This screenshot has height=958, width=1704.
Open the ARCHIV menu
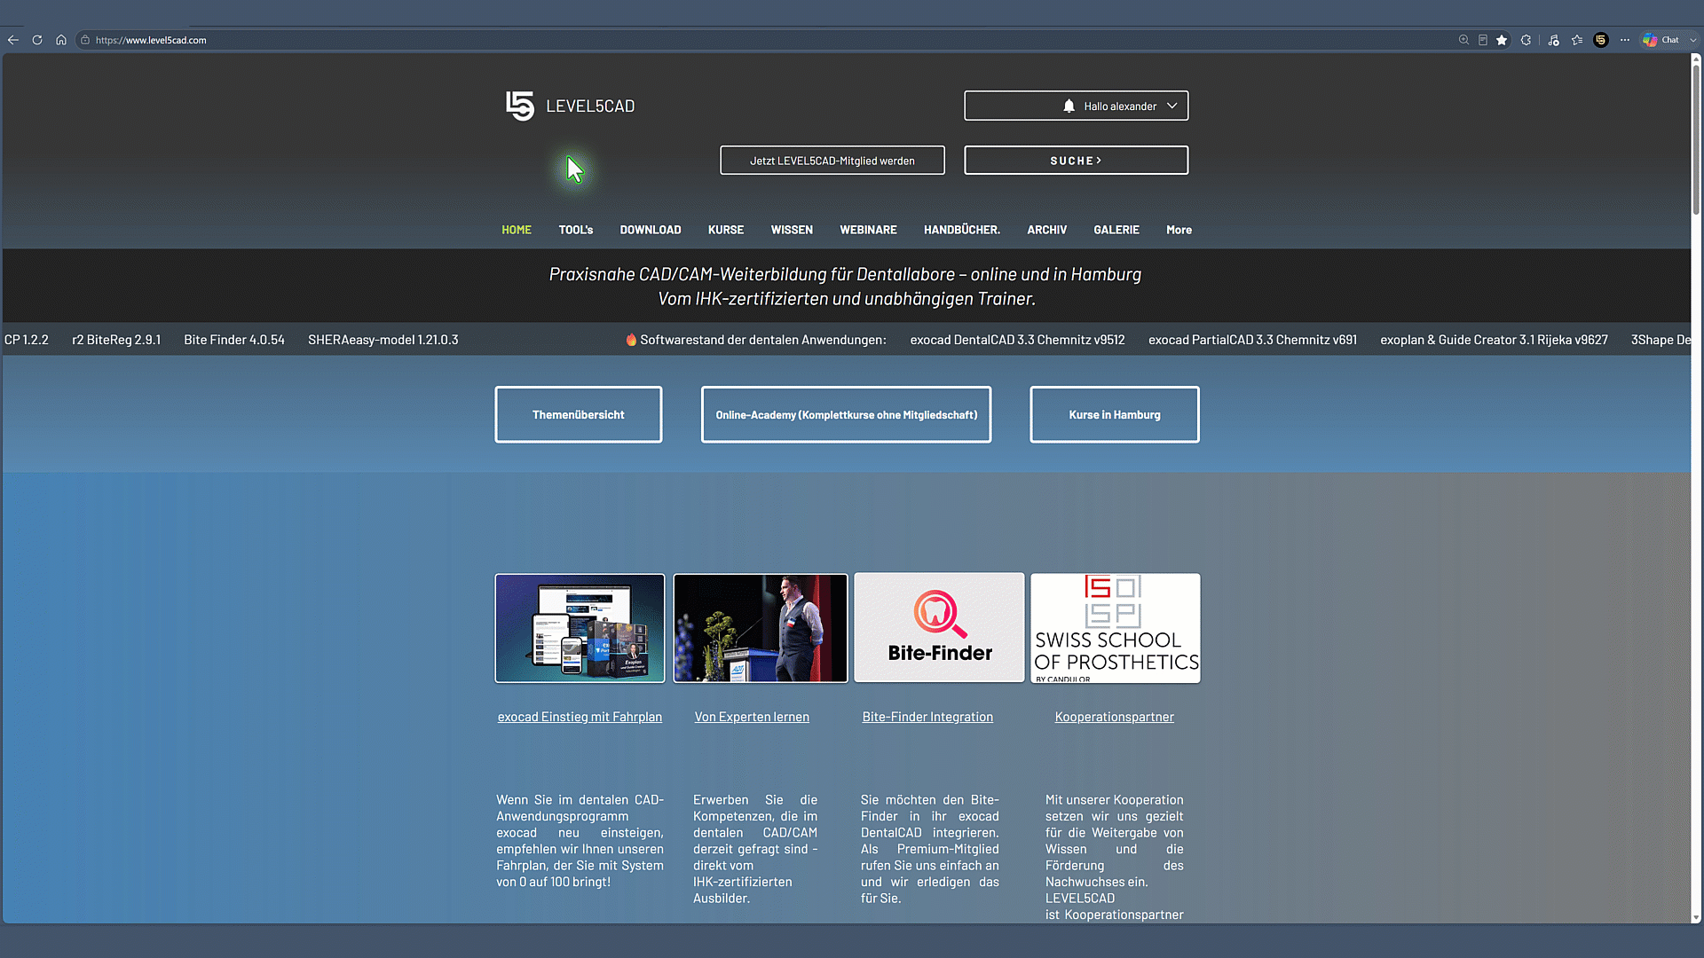[1047, 230]
